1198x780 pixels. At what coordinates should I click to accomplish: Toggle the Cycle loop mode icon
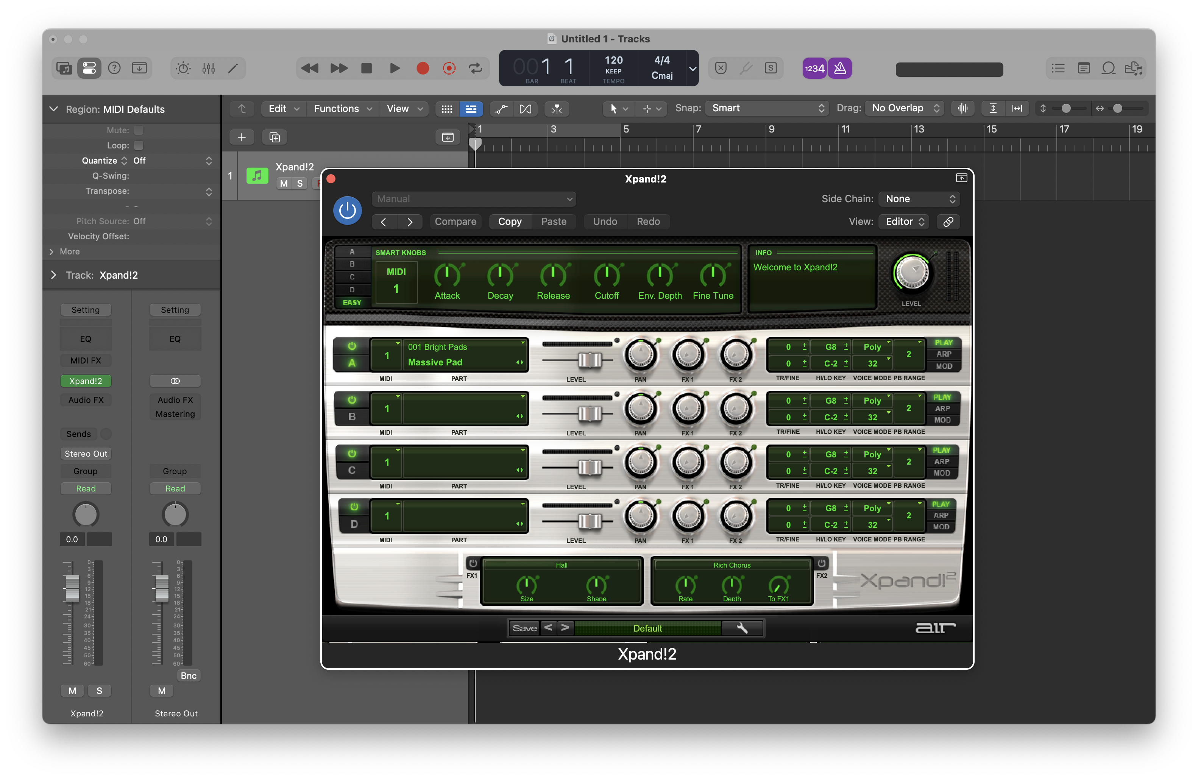(x=475, y=68)
